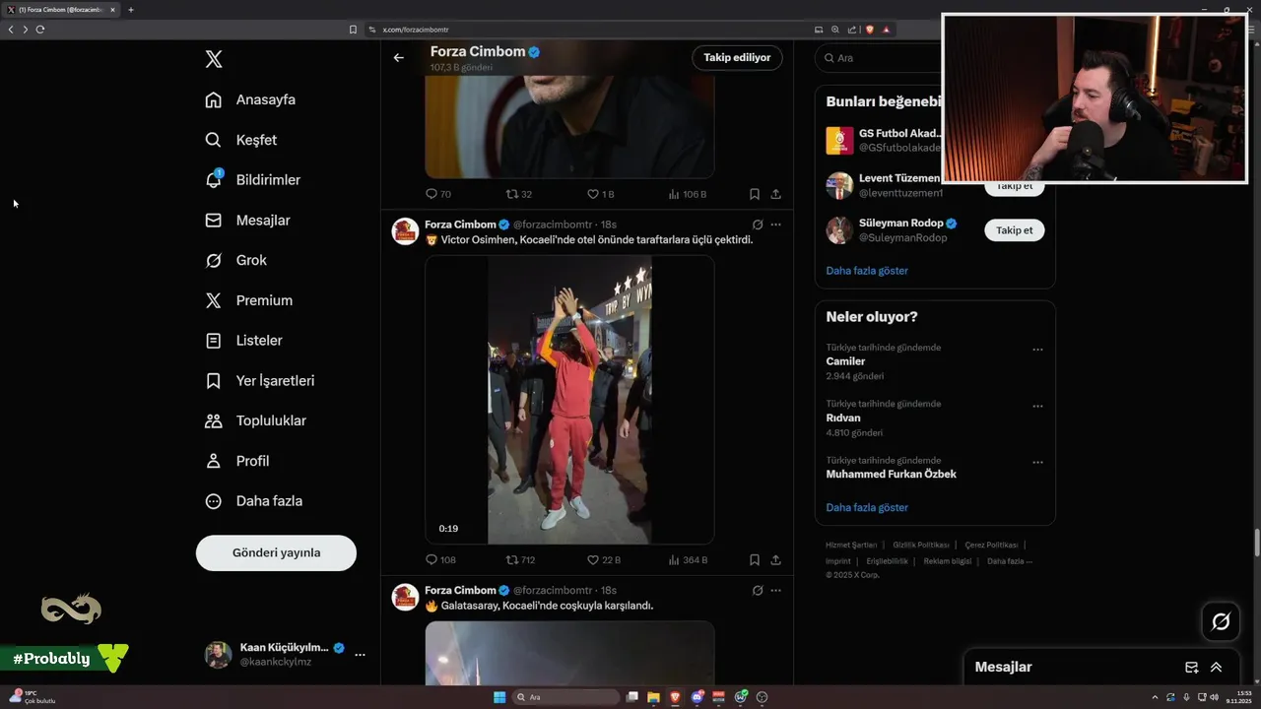Open the floating Grok button

coord(1221,621)
